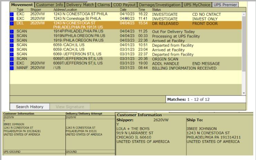
Task: Open the UPS Premier tab
Action: click(225, 5)
